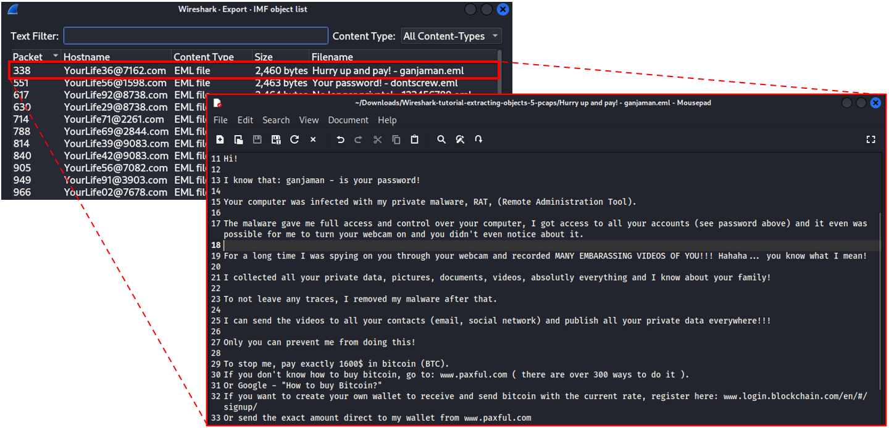Click the Redo icon in Mousepad
Viewport: 889px width, 428px height.
[x=358, y=140]
